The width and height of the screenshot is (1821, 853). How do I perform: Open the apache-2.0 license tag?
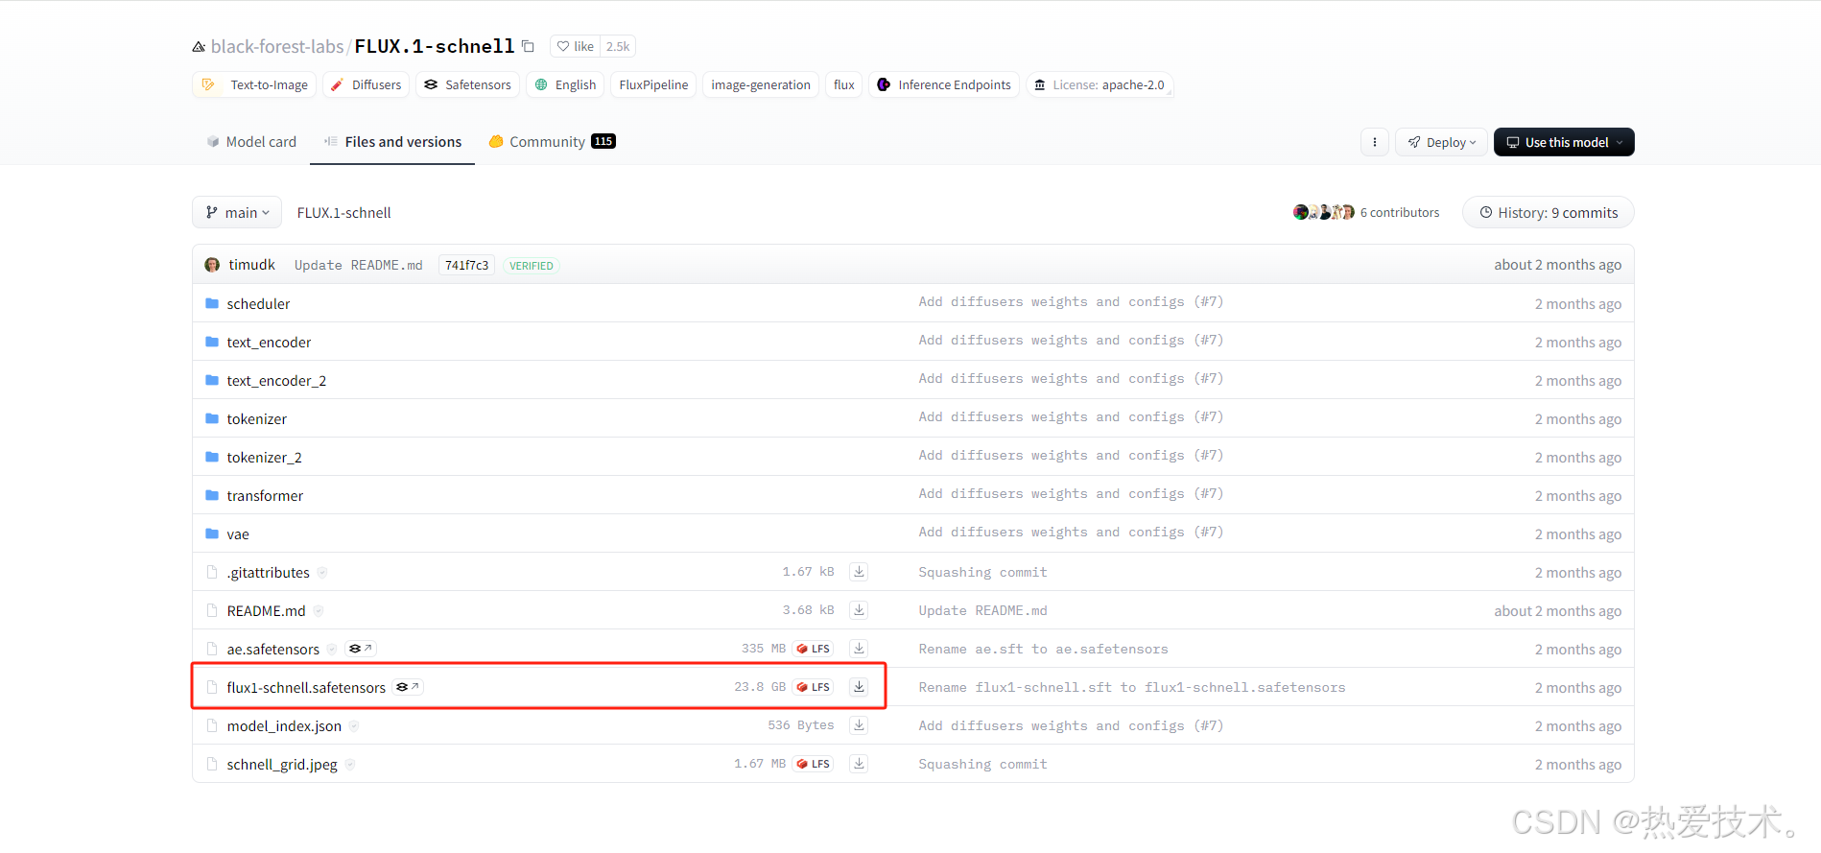pyautogui.click(x=1100, y=84)
